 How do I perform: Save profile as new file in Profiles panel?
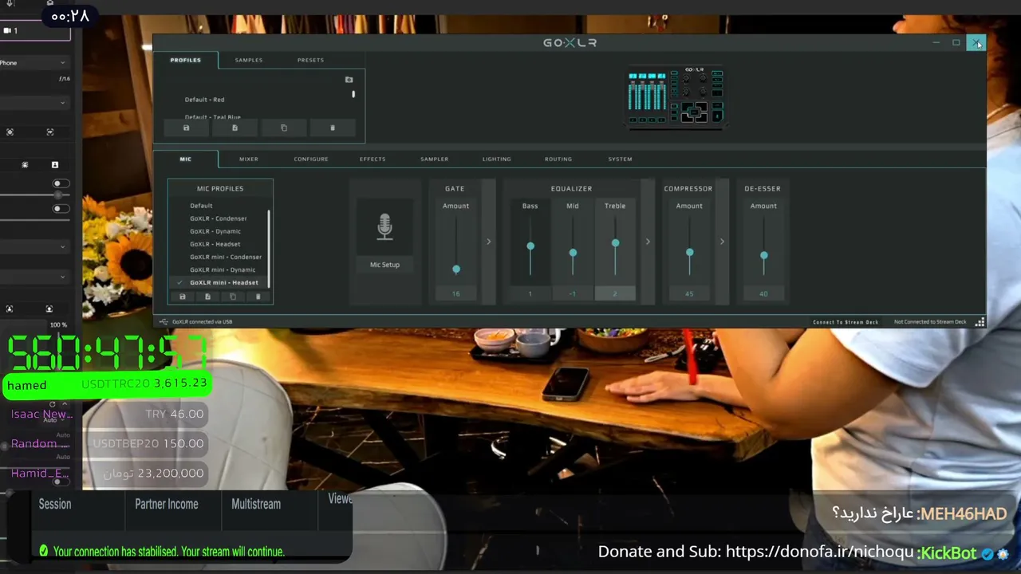[235, 128]
